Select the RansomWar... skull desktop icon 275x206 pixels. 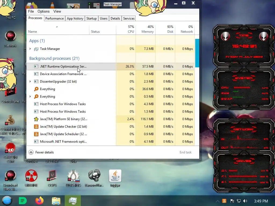click(x=94, y=178)
